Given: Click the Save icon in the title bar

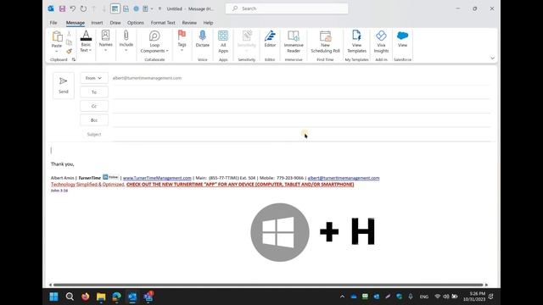Looking at the screenshot, I should tap(62, 8).
